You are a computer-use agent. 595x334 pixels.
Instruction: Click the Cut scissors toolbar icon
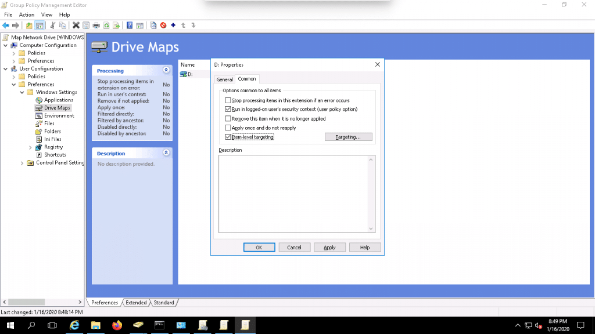point(53,26)
